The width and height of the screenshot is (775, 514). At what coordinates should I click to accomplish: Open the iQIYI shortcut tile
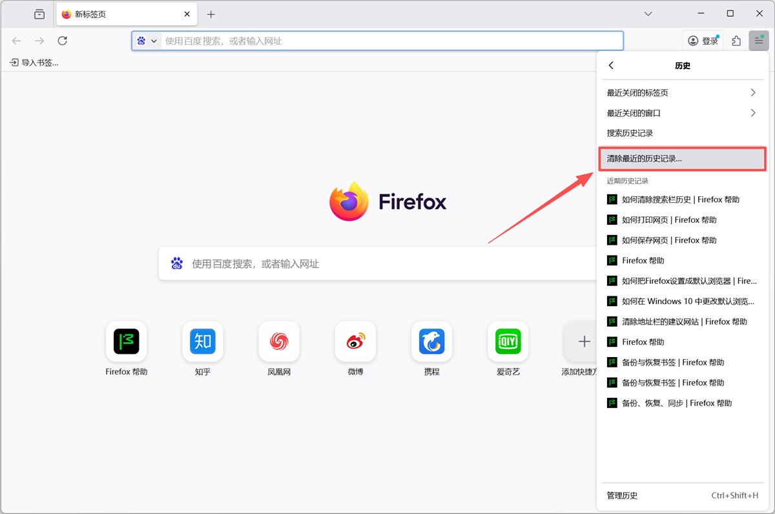508,342
